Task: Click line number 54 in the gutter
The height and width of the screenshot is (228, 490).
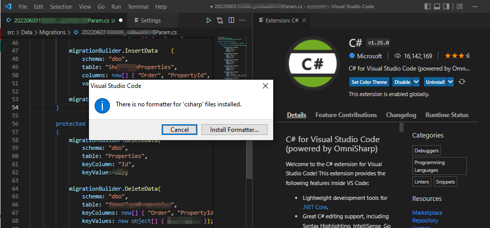Action: tap(15, 107)
